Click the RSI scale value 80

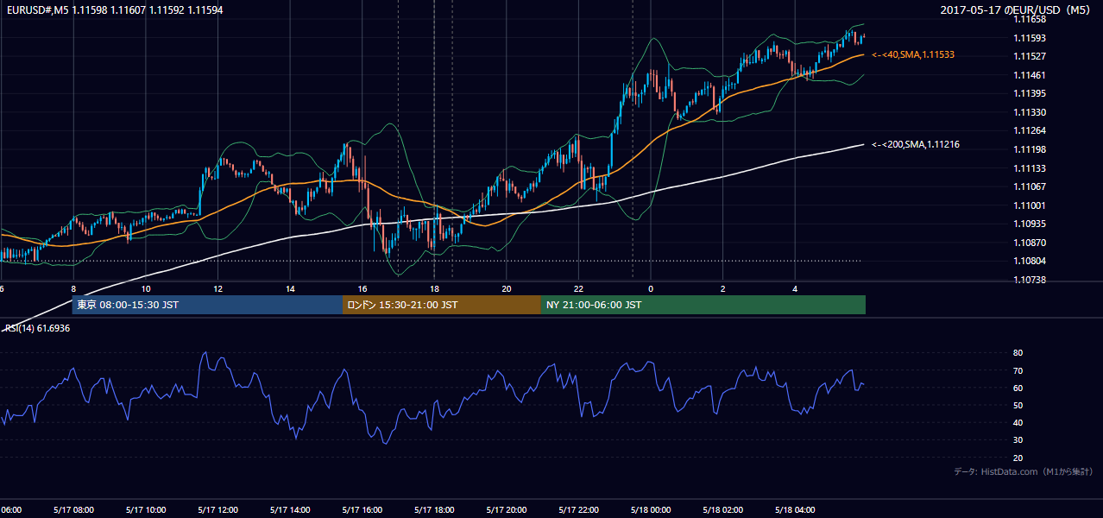coord(1018,353)
